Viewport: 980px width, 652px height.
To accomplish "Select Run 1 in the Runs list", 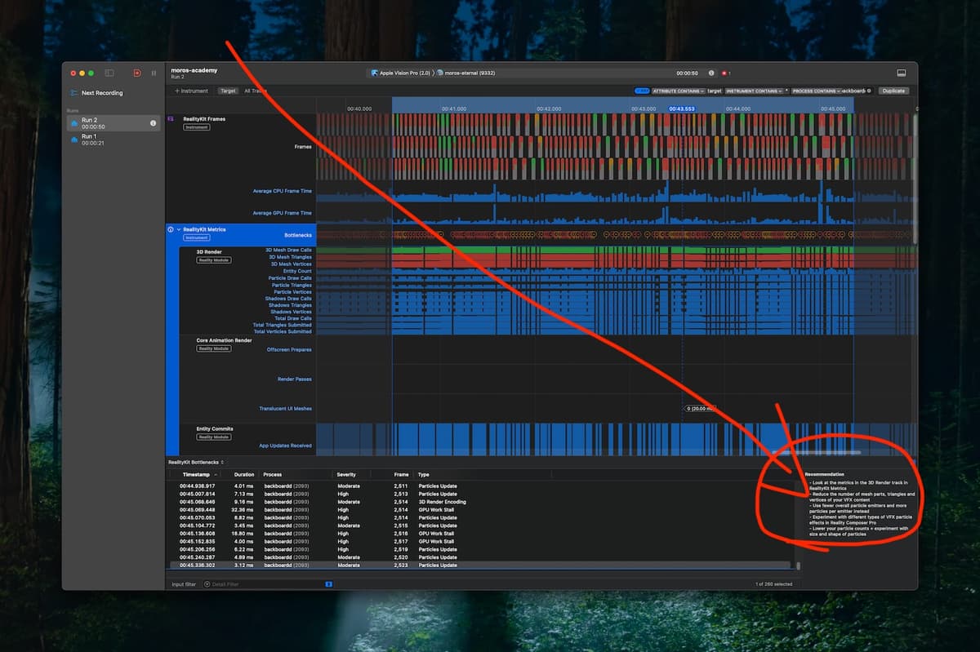I will pos(114,140).
